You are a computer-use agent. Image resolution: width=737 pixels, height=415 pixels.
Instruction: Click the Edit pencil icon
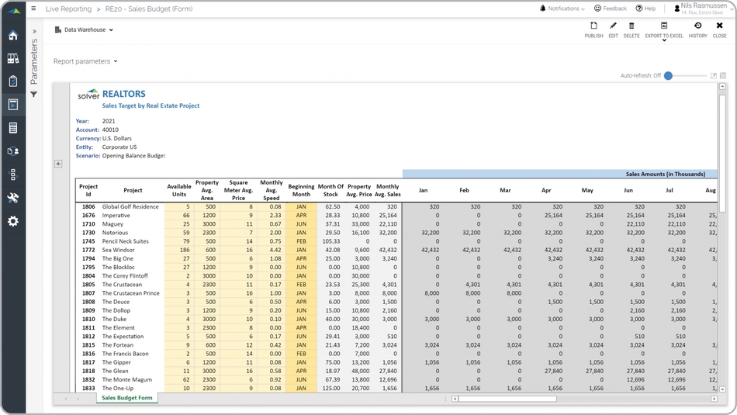[x=613, y=29]
